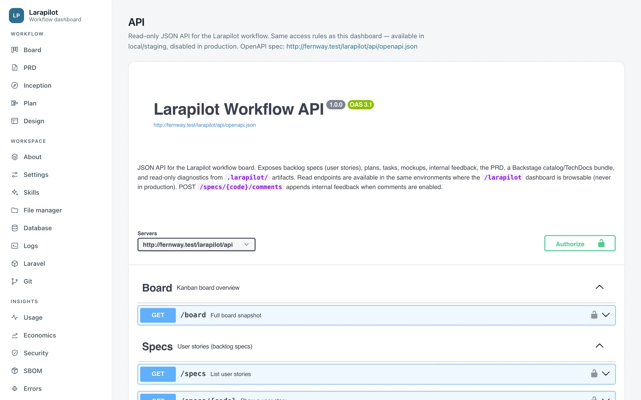The height and width of the screenshot is (400, 641).
Task: Click the Board kanban icon in sidebar
Action: [15, 50]
